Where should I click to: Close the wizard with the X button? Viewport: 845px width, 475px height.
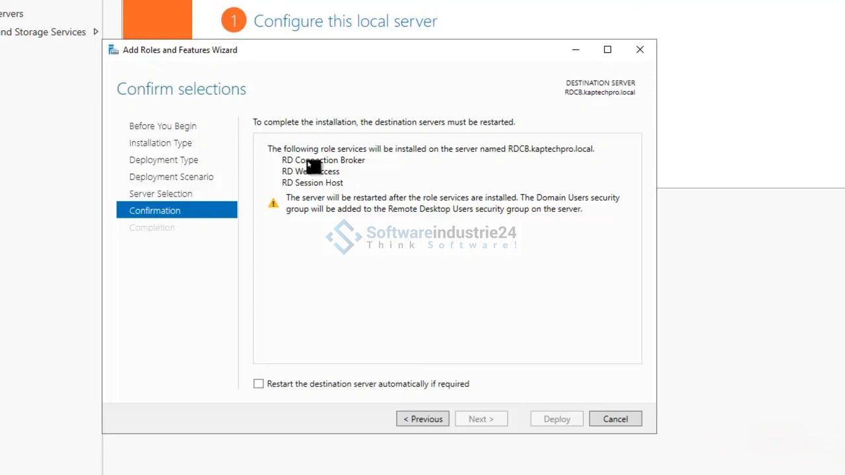[640, 50]
